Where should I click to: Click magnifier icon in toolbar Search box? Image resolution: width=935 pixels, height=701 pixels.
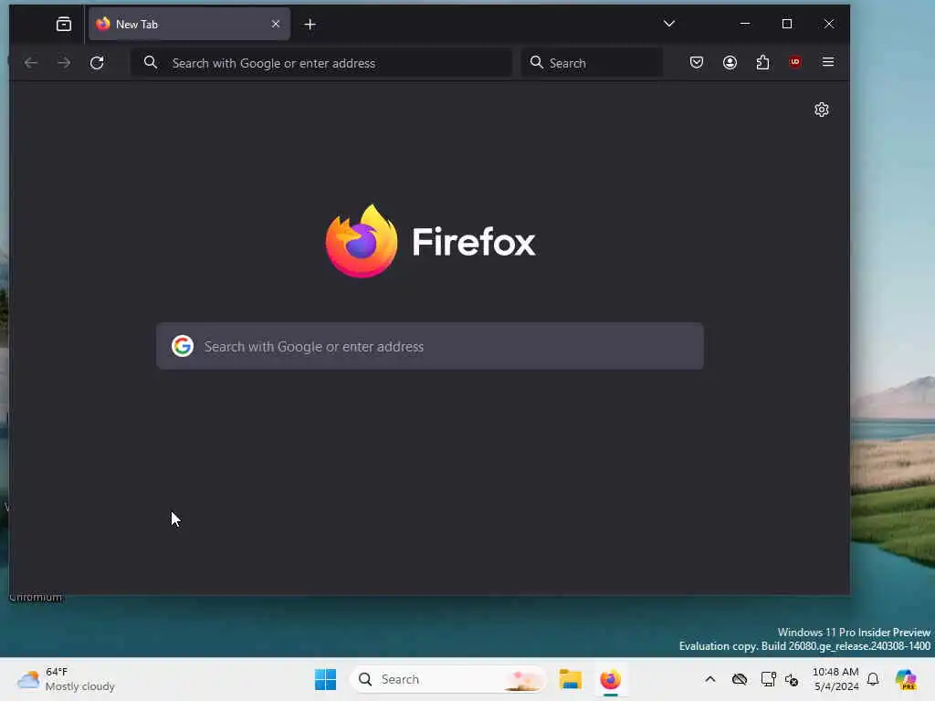pyautogui.click(x=536, y=62)
